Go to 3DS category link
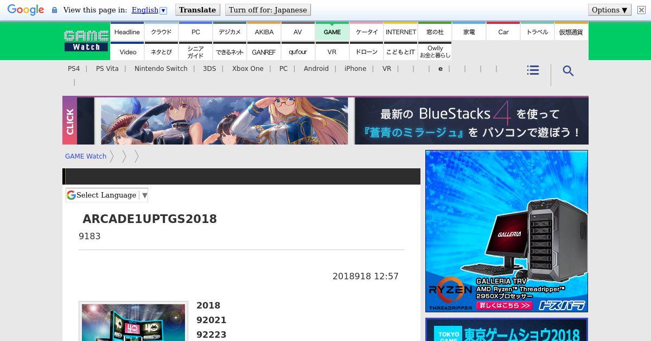Image resolution: width=651 pixels, height=341 pixels. [209, 69]
